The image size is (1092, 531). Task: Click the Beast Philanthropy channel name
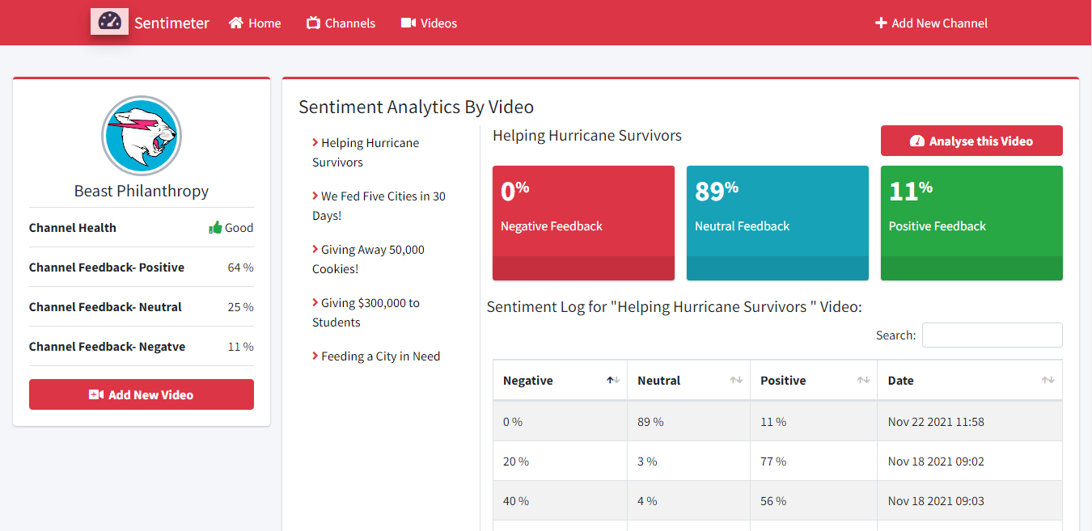click(142, 191)
